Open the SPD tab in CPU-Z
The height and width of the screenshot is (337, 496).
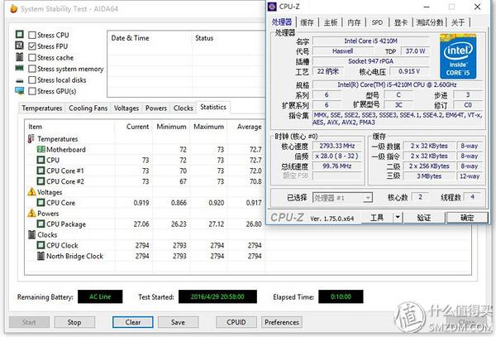[x=377, y=22]
